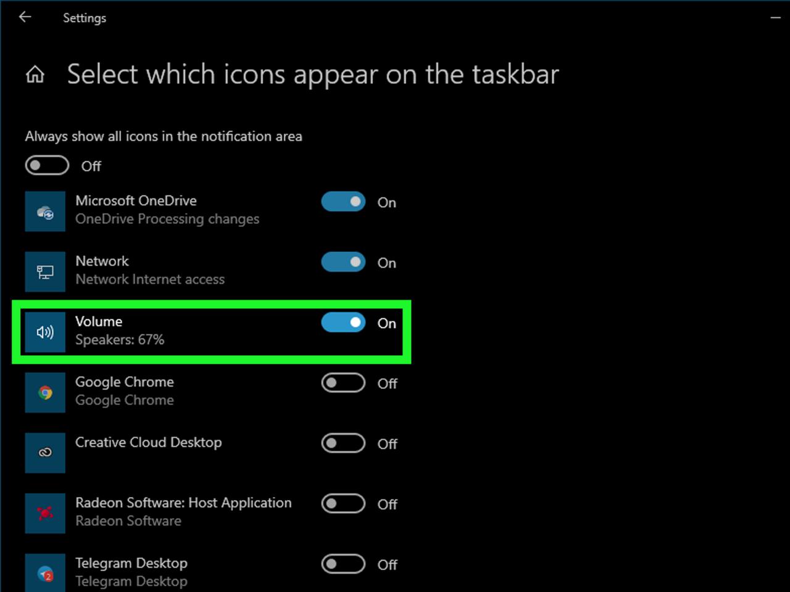Turn on the Google Chrome toggle
The height and width of the screenshot is (592, 790).
coord(343,383)
